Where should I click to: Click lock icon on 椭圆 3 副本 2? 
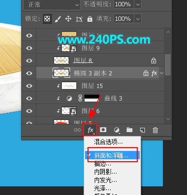pyautogui.click(x=146, y=73)
